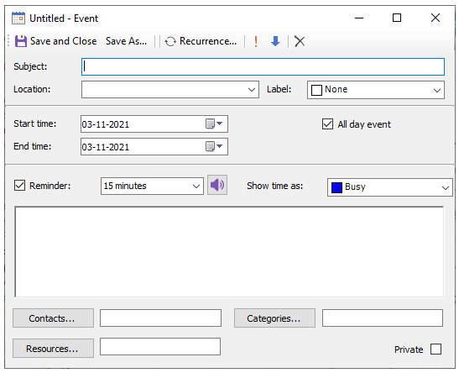Click the reminder sound speaker icon
Viewport: 459px width, 373px height.
pos(217,185)
